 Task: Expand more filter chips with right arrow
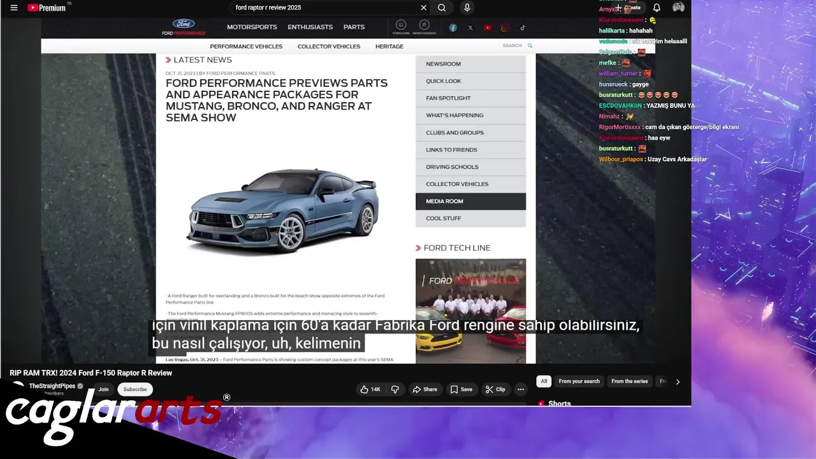tap(678, 382)
